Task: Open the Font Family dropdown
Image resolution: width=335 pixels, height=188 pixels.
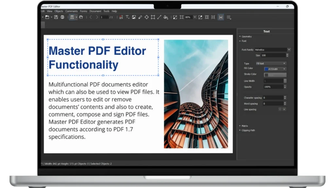Action: point(289,50)
